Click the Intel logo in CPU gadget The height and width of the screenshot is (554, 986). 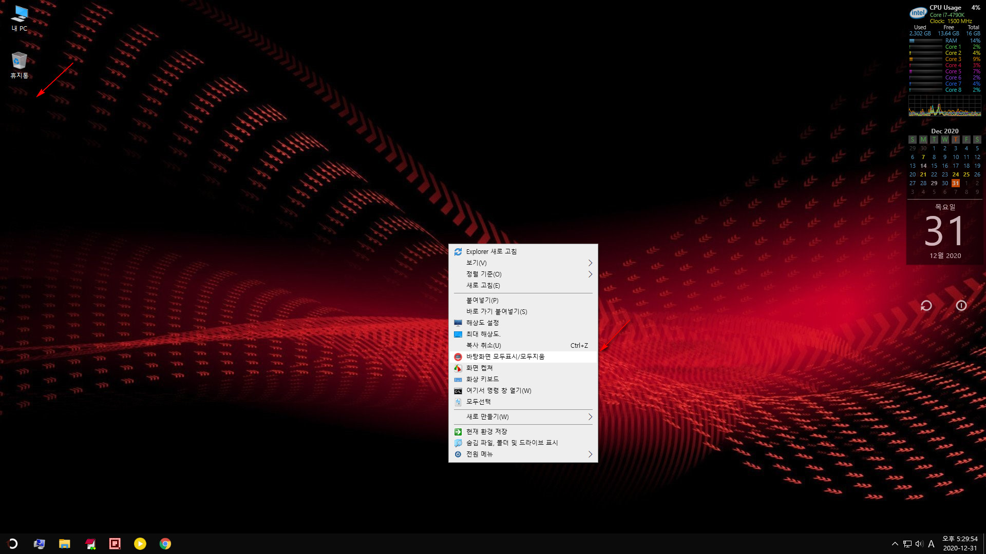[918, 13]
